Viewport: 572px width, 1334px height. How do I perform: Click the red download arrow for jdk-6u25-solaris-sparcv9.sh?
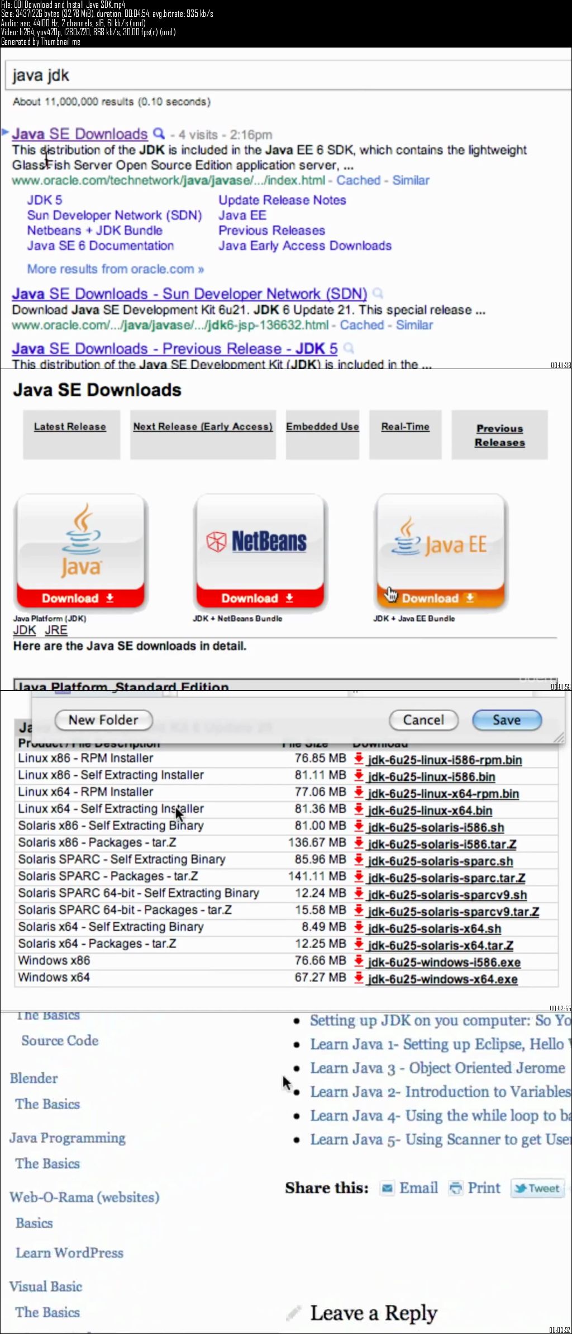pos(359,894)
